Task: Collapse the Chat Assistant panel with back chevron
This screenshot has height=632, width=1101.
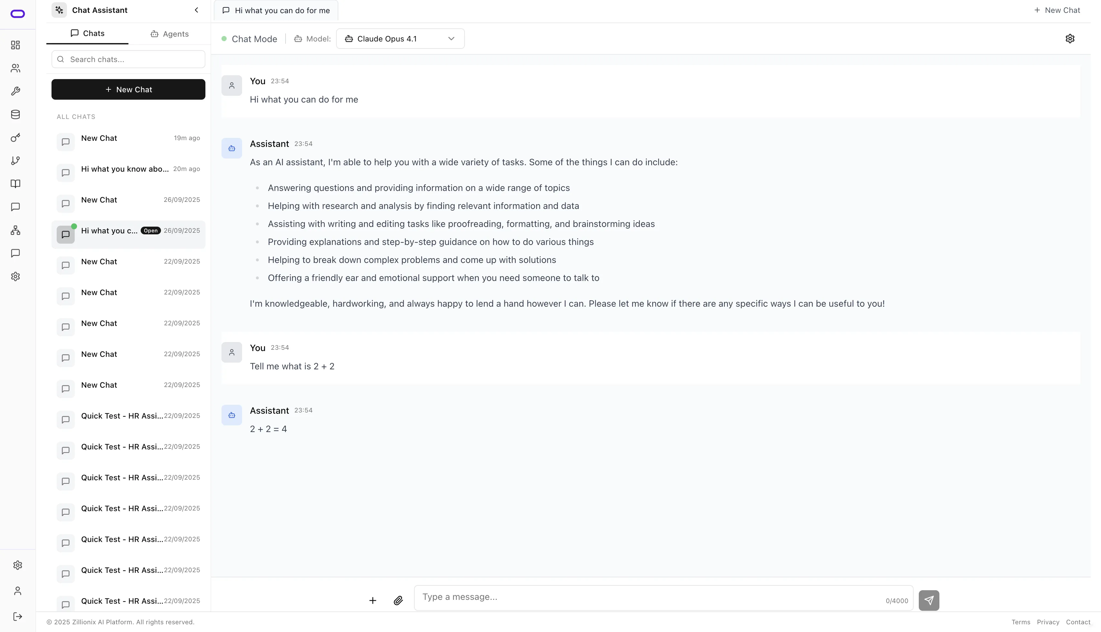Action: (x=196, y=10)
